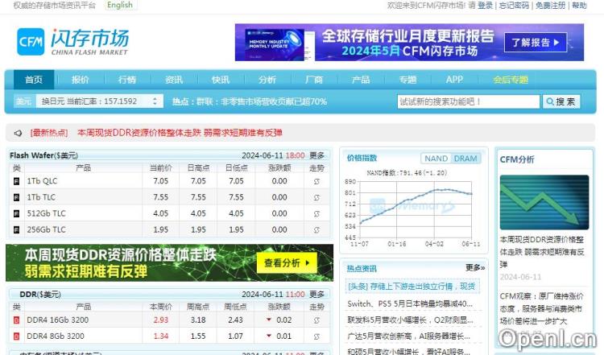Click 更多» in the 热点资讯 panel
Image resolution: width=604 pixels, height=355 pixels.
tap(475, 267)
